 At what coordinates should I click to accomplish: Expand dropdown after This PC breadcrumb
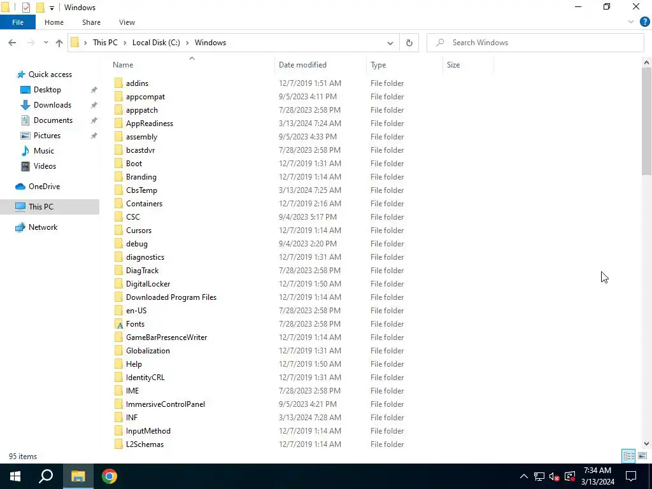125,43
